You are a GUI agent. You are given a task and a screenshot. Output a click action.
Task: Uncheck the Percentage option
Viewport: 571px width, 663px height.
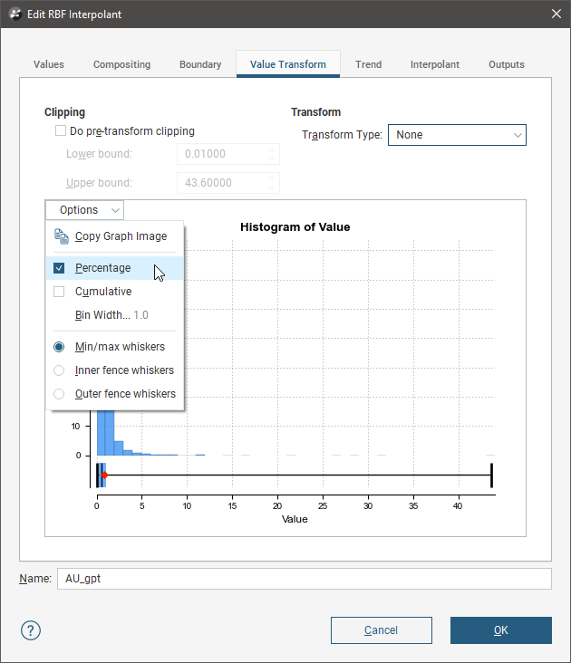(59, 268)
